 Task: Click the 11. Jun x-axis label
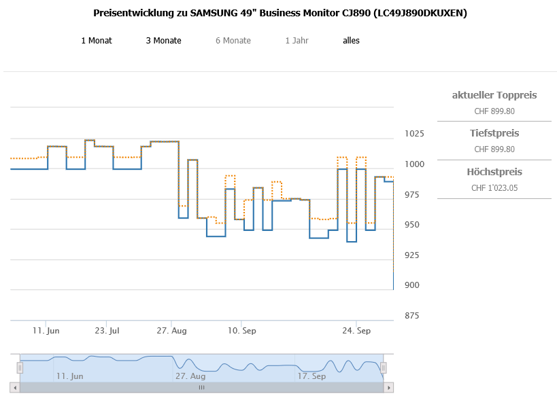(x=46, y=331)
